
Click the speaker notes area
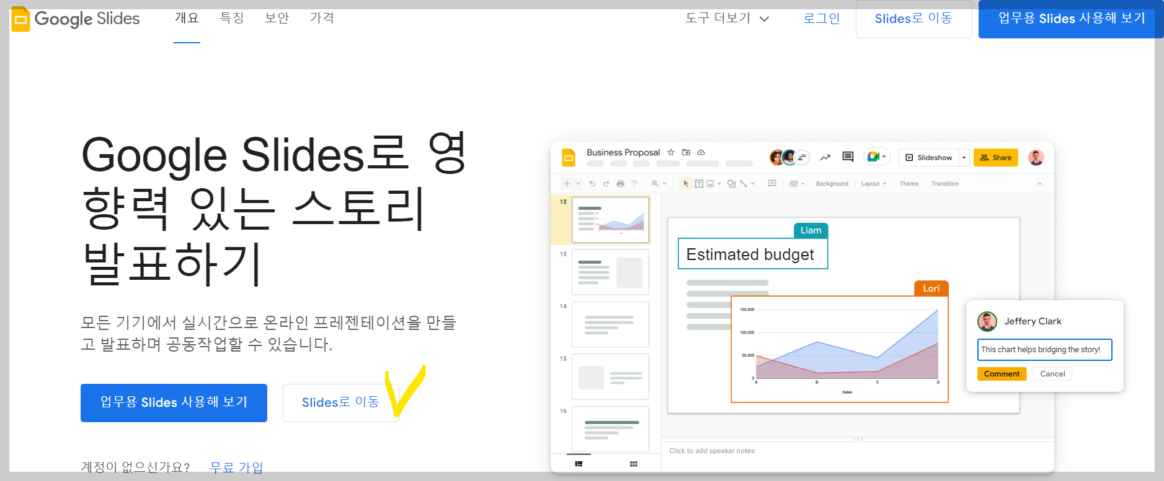tap(858, 456)
